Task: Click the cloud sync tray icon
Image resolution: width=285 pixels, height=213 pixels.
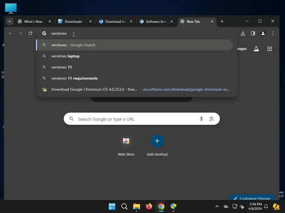Action: tap(226, 206)
